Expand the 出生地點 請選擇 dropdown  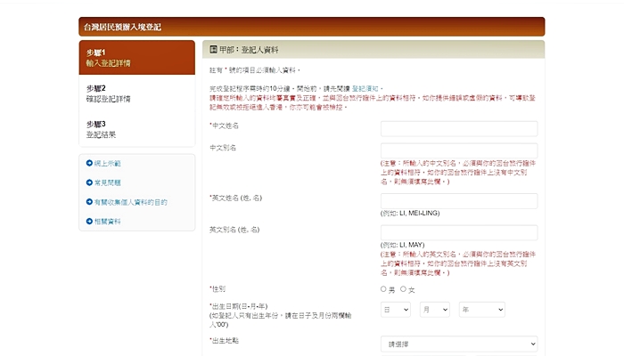459,343
